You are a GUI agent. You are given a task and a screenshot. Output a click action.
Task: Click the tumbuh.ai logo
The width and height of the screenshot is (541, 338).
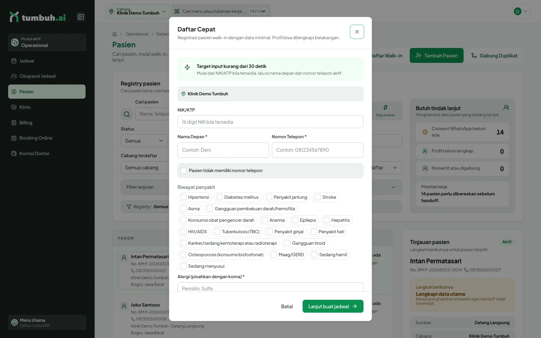(x=38, y=17)
